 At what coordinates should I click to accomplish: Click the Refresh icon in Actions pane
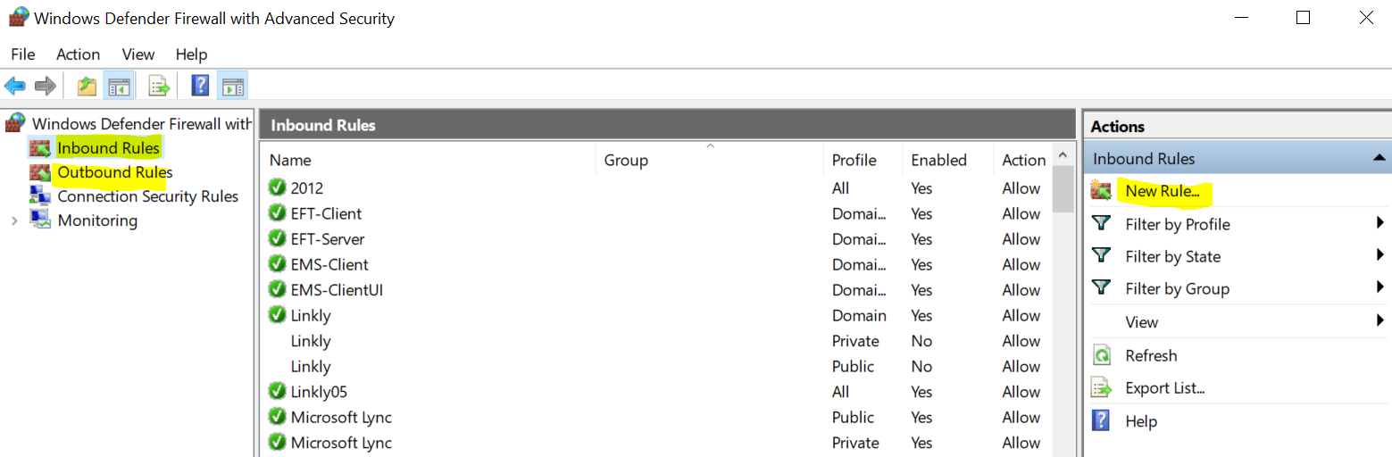click(x=1102, y=355)
